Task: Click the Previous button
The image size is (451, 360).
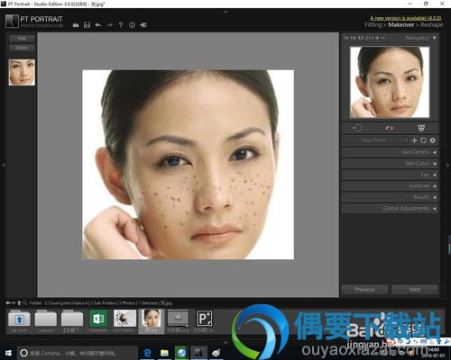Action: (364, 290)
